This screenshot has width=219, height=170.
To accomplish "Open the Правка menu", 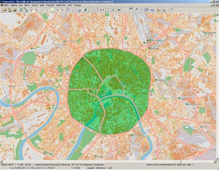I will point(14,5).
